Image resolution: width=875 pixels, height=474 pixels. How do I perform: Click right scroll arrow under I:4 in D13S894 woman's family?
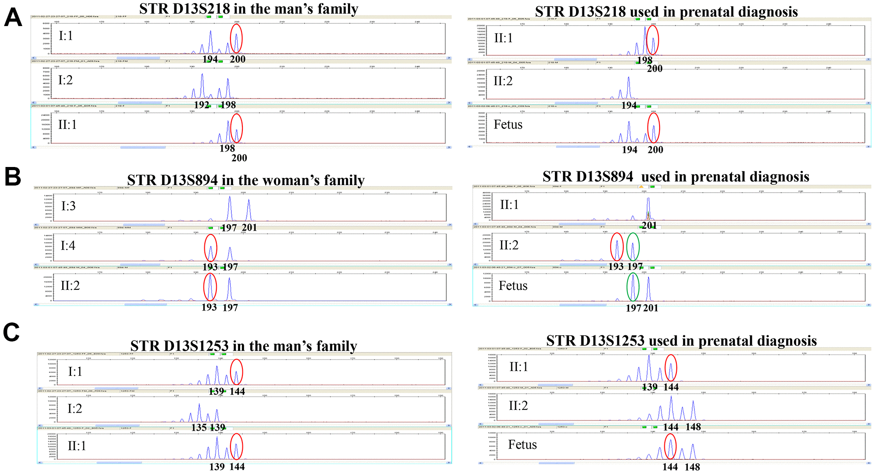tap(449, 265)
